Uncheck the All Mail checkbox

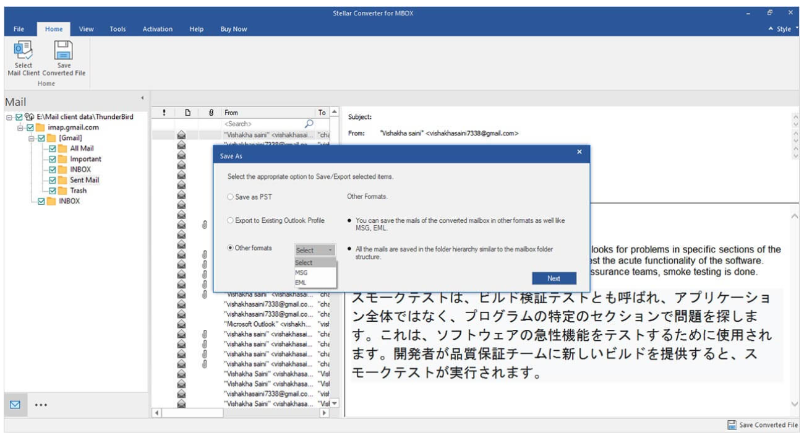53,149
